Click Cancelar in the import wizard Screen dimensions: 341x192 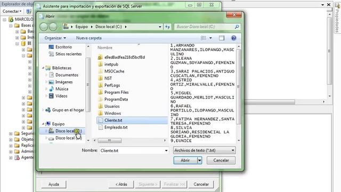click(201, 185)
